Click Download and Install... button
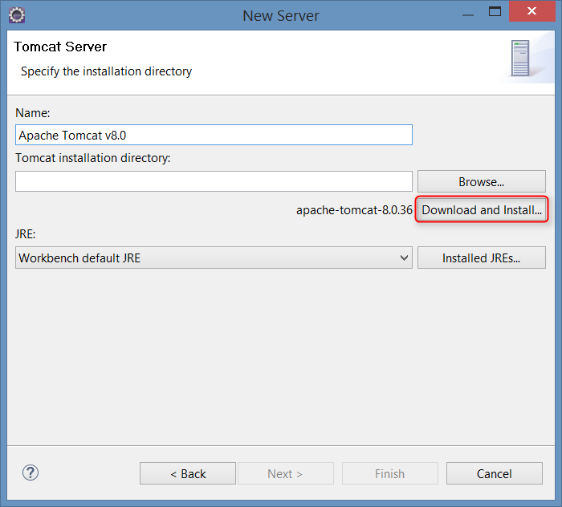 [482, 210]
